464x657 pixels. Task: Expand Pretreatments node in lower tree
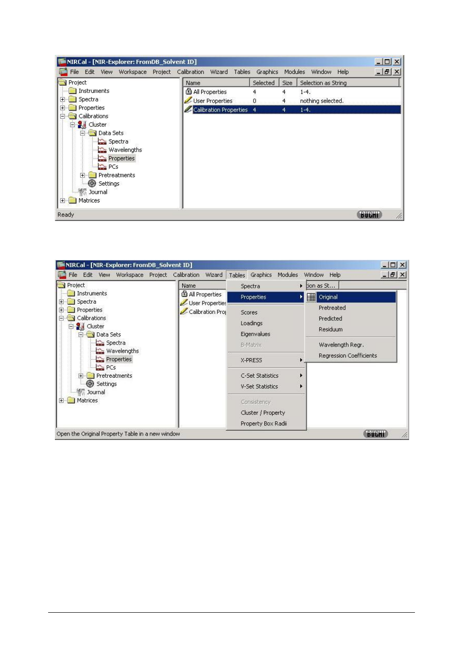click(81, 376)
